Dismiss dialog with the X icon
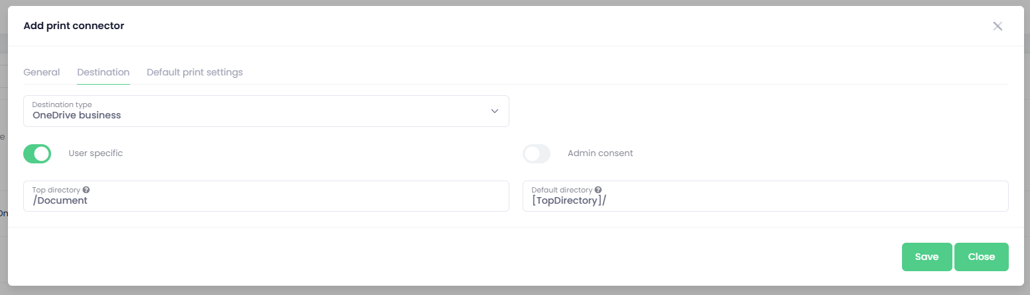1030x295 pixels. [x=997, y=26]
